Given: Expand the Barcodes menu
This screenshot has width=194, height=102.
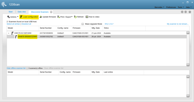Looking at the screenshot, I should coord(159,7).
